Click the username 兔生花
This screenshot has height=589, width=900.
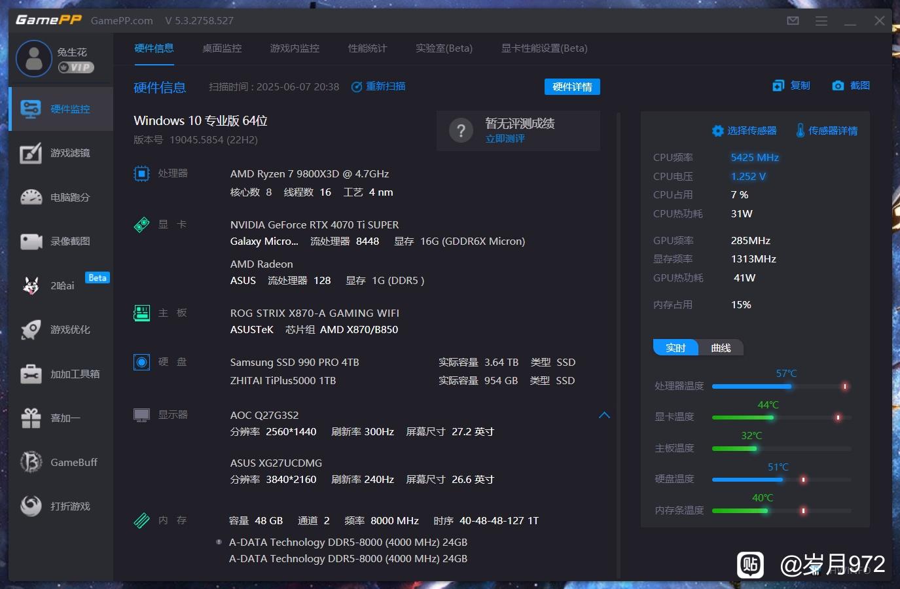71,52
